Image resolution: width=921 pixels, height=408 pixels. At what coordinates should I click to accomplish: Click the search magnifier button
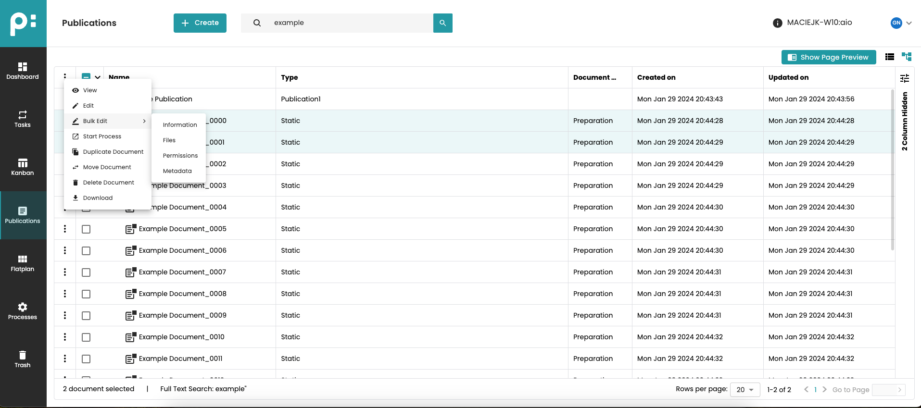coord(442,23)
